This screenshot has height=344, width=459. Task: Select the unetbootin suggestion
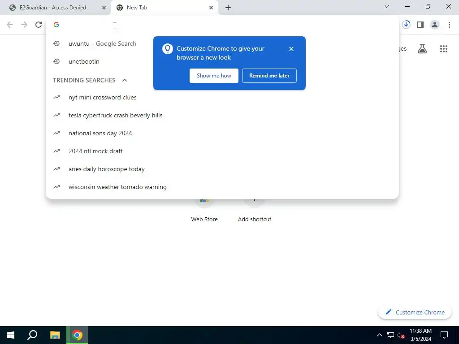[x=222, y=61]
